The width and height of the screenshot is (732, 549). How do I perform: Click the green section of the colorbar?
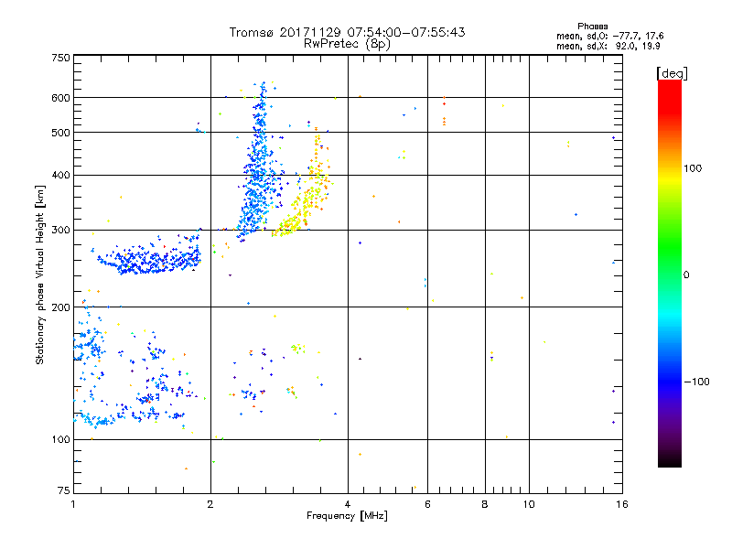tap(670, 247)
